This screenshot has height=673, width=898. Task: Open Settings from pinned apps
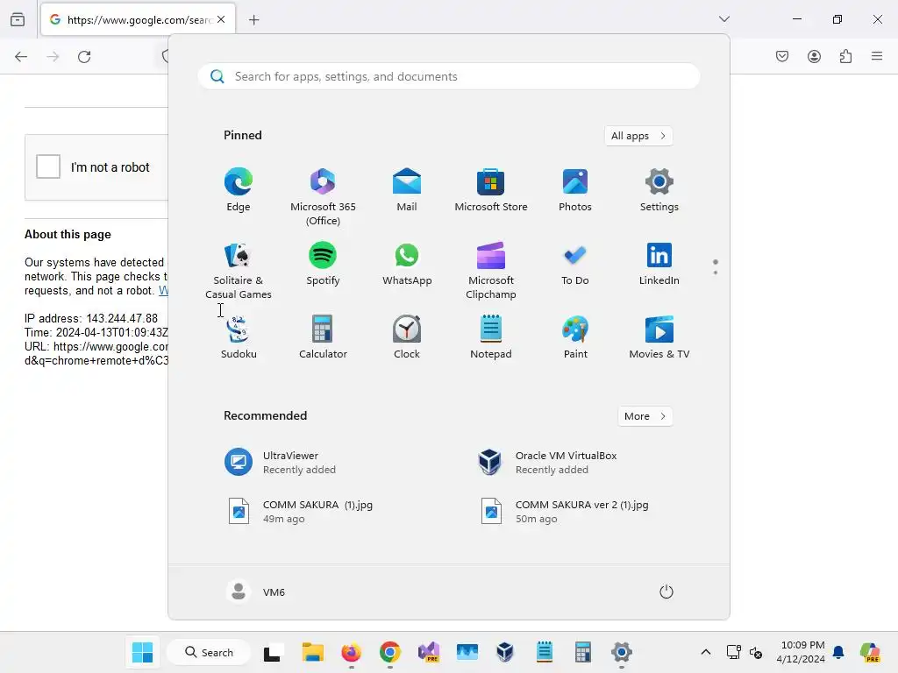tap(659, 190)
